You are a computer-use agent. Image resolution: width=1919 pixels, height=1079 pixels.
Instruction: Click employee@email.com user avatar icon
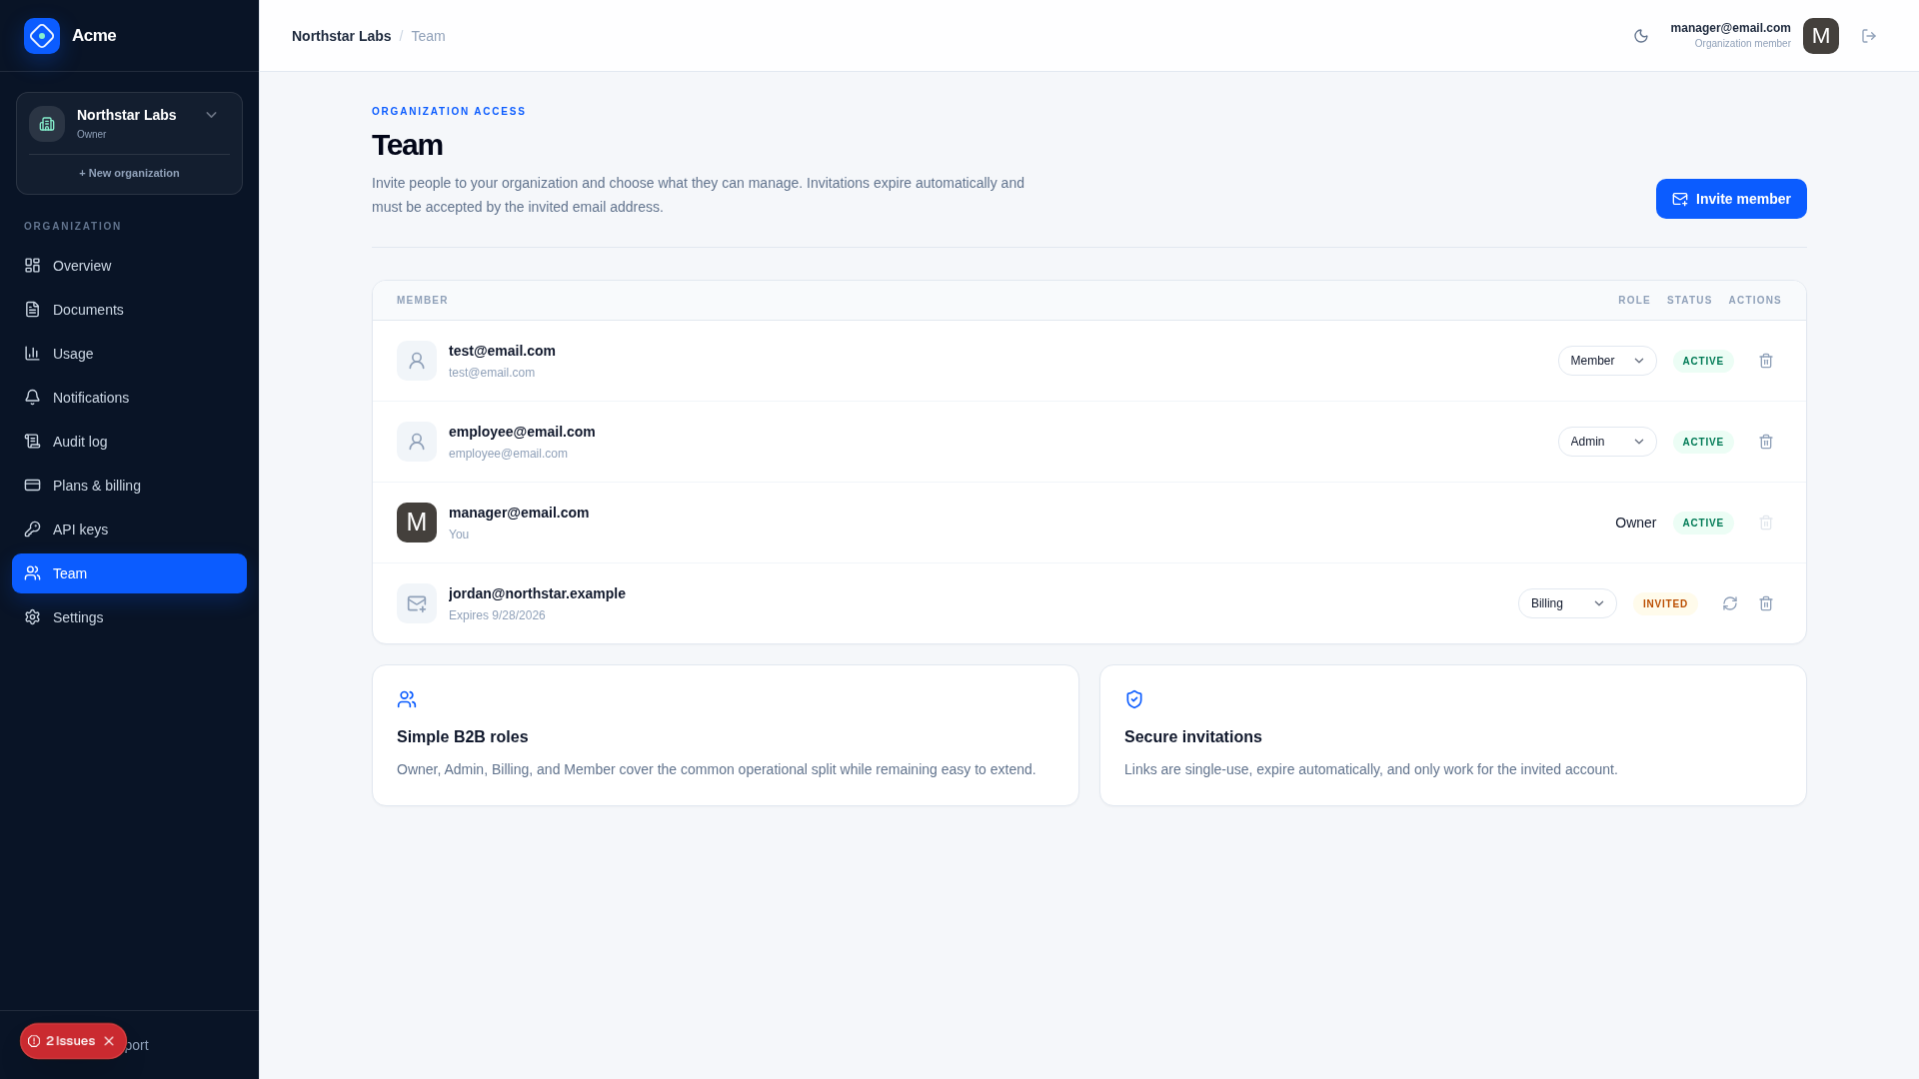click(417, 442)
